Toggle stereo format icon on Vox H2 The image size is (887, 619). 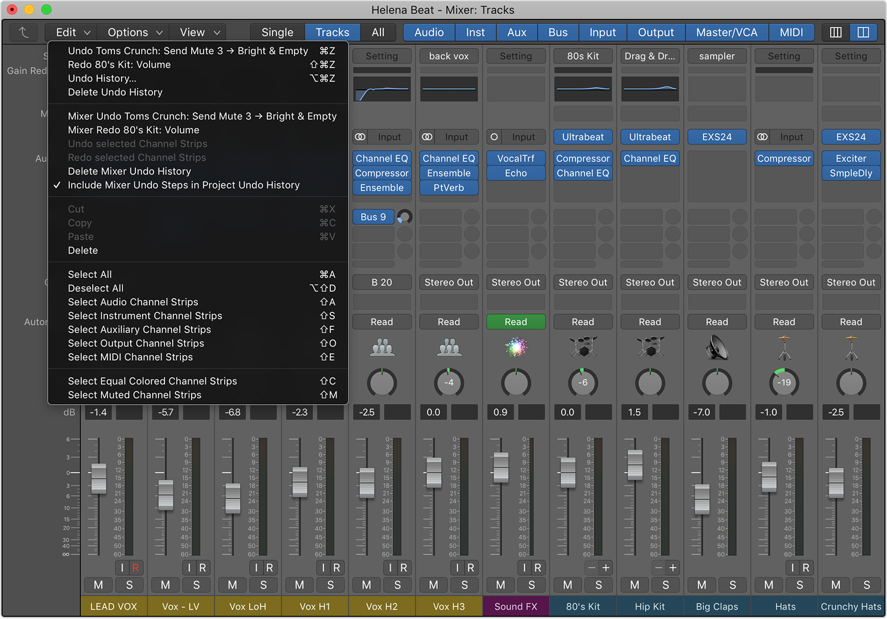click(x=360, y=137)
